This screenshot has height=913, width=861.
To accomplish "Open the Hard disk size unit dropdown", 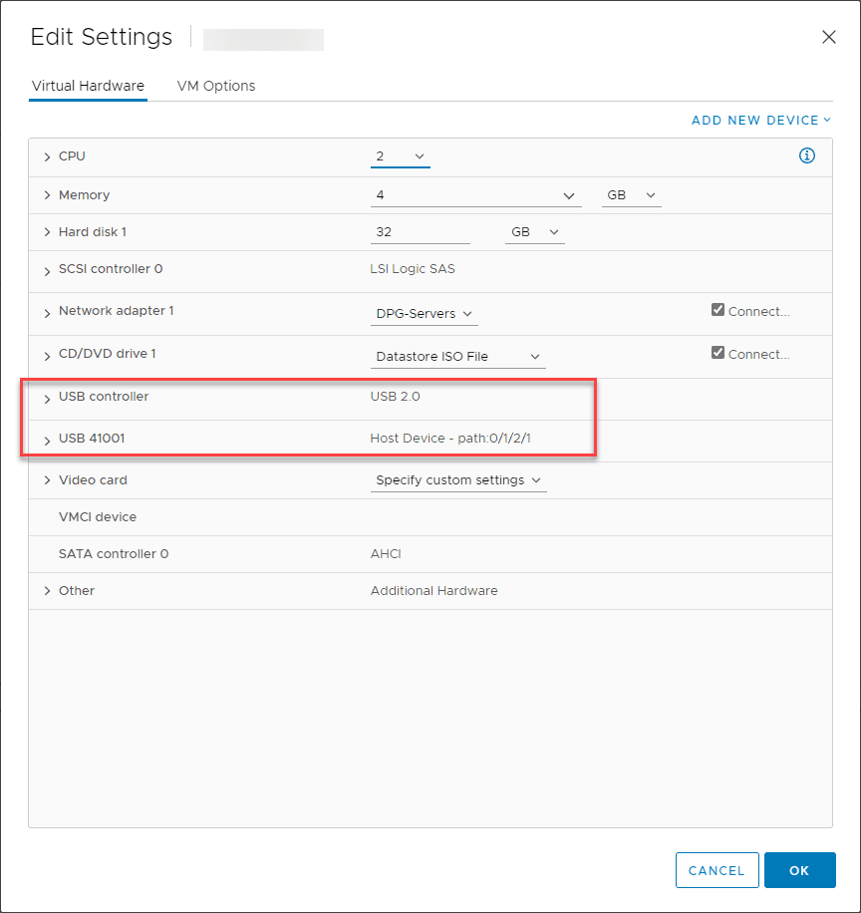I will [535, 232].
